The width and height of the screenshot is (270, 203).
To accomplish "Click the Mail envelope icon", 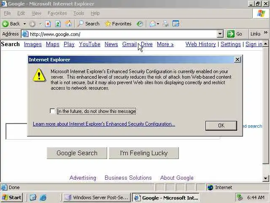I will click(153, 24).
